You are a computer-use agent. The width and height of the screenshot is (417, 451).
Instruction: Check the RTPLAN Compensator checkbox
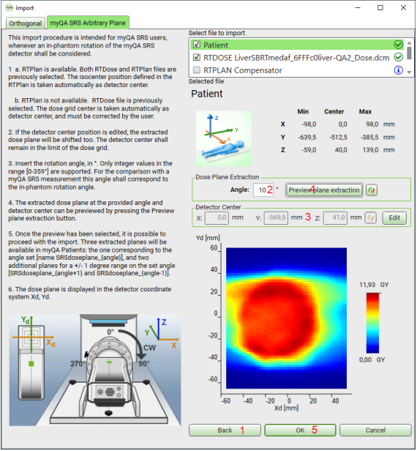[197, 70]
